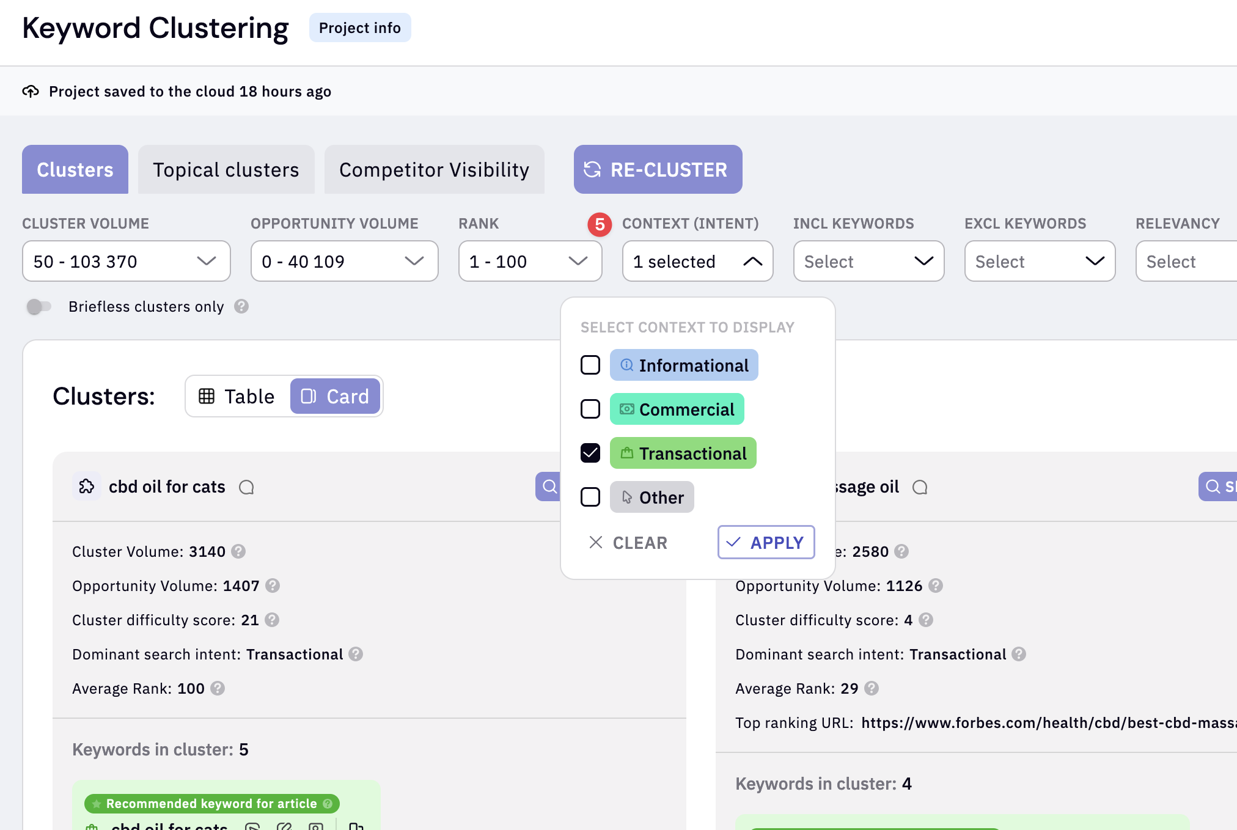Click help icon beside Cluster difficulty score 21
The width and height of the screenshot is (1237, 830).
(x=272, y=620)
